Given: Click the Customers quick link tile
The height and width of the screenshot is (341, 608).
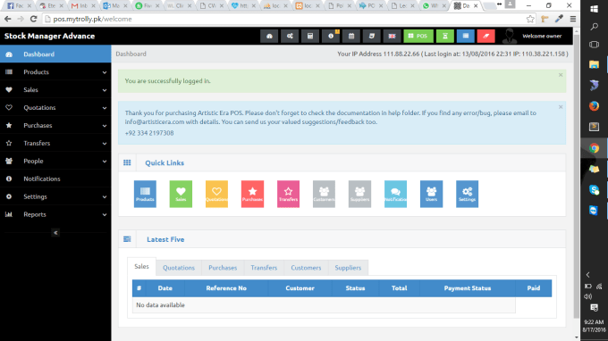Looking at the screenshot, I should coord(325,194).
